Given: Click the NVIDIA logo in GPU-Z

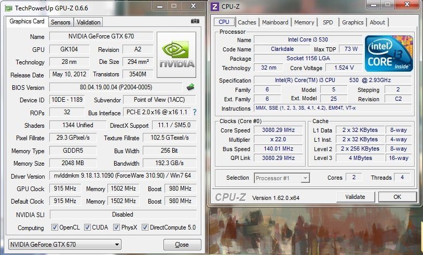Looking at the screenshot, I should coord(176,55).
